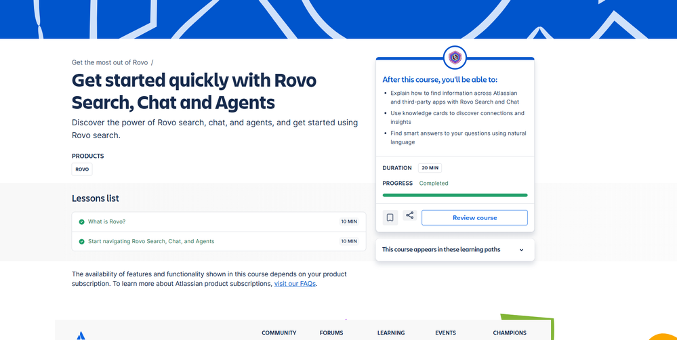The width and height of the screenshot is (677, 340).
Task: Expand the learning paths chevron
Action: click(521, 250)
